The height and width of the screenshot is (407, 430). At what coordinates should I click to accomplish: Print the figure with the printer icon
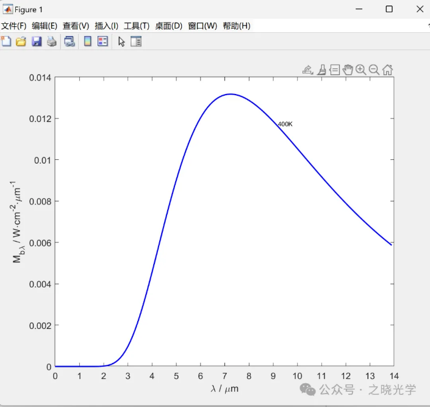52,41
